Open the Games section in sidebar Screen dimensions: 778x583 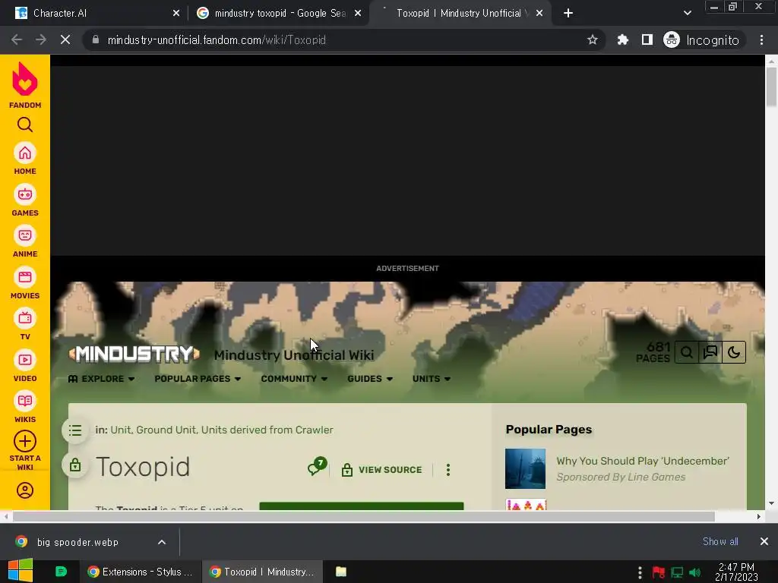[25, 200]
